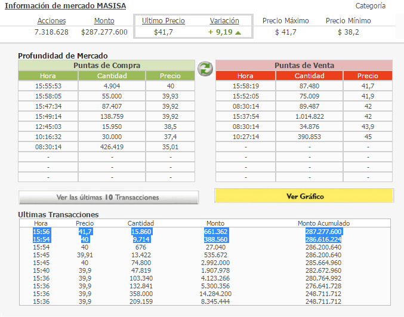Click buy quantity 4.904
Image resolution: width=404 pixels, height=317 pixels.
(x=112, y=86)
